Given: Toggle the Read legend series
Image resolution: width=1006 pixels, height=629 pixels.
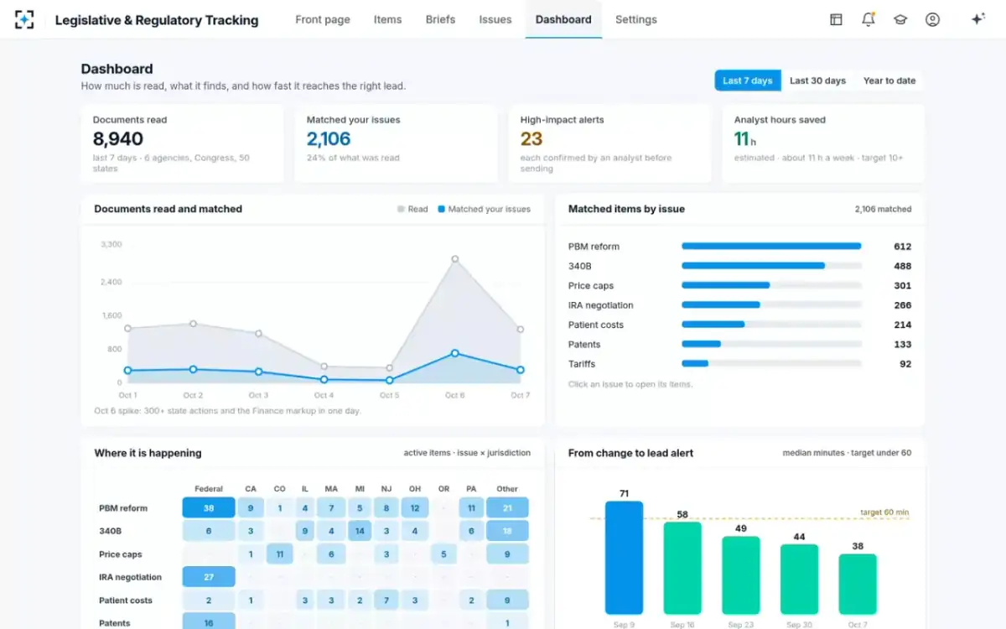Looking at the screenshot, I should [412, 209].
